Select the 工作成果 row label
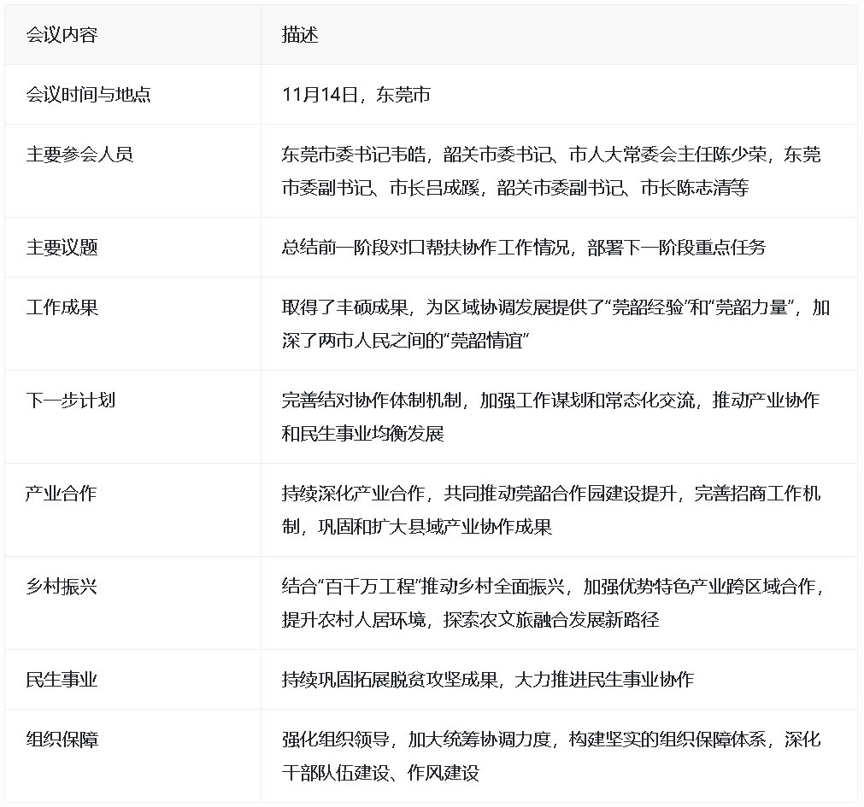 coord(62,307)
